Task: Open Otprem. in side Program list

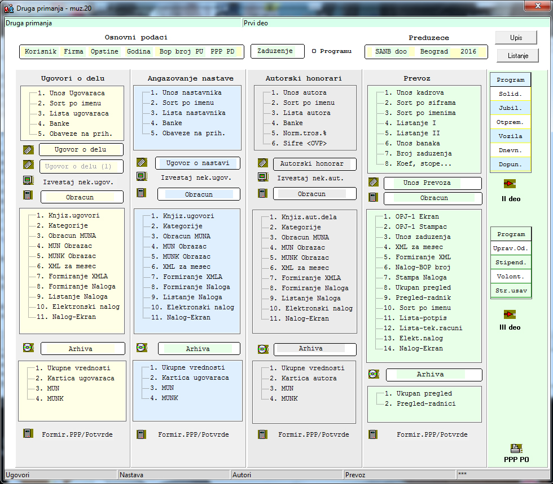Action: (x=510, y=122)
